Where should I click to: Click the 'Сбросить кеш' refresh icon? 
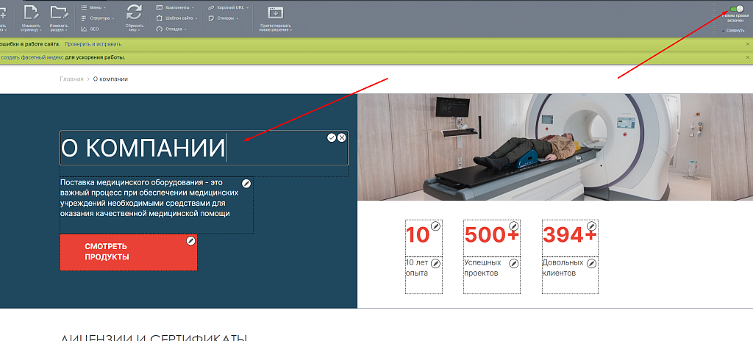pyautogui.click(x=135, y=12)
